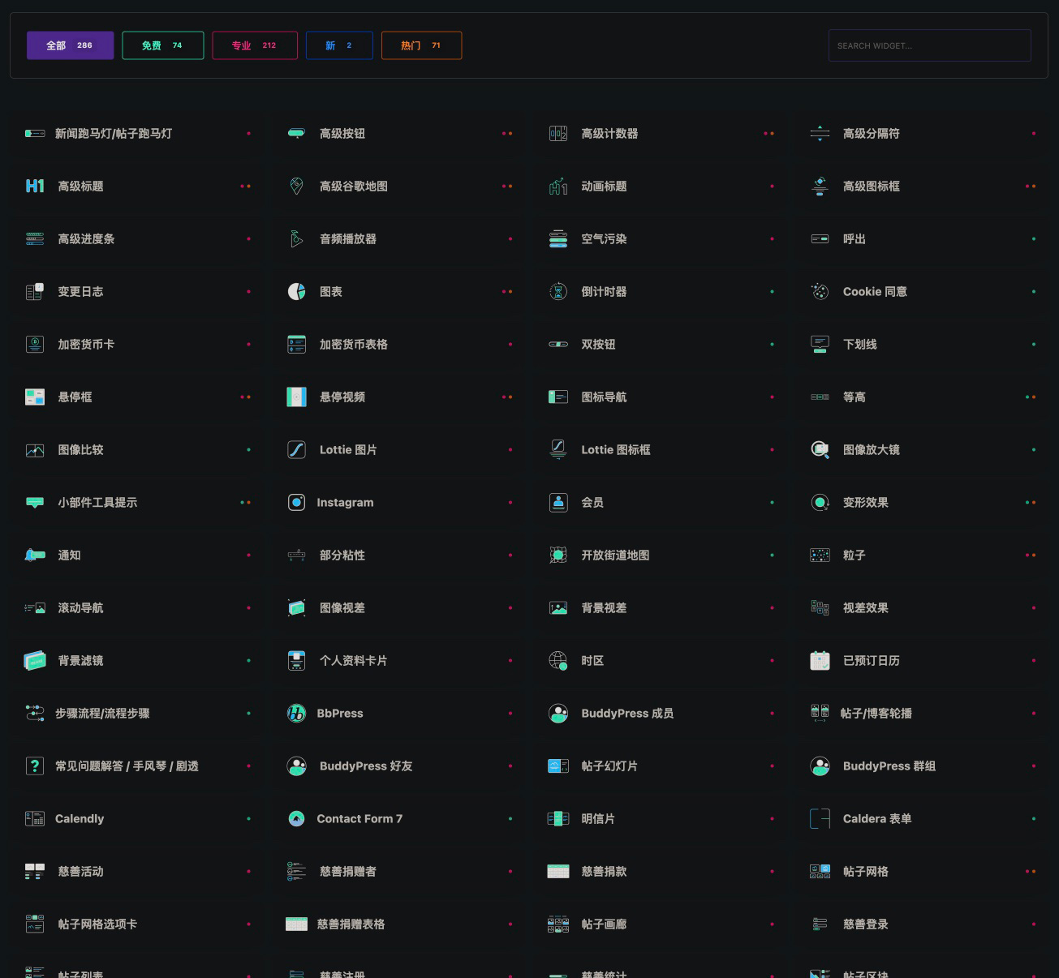Click the 高级谷歌地图 map pin icon

coord(297,186)
